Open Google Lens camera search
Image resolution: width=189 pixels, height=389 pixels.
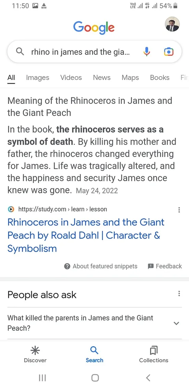169,52
